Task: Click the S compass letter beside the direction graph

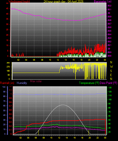Action: coord(111,71)
